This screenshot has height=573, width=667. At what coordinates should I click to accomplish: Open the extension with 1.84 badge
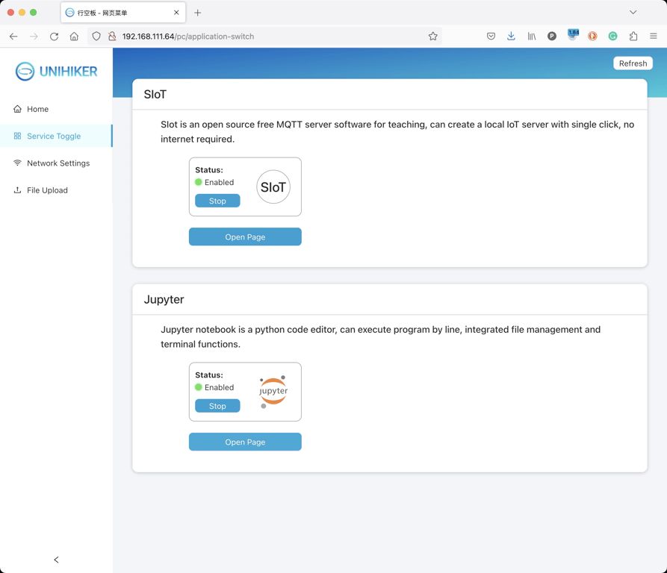click(x=573, y=35)
